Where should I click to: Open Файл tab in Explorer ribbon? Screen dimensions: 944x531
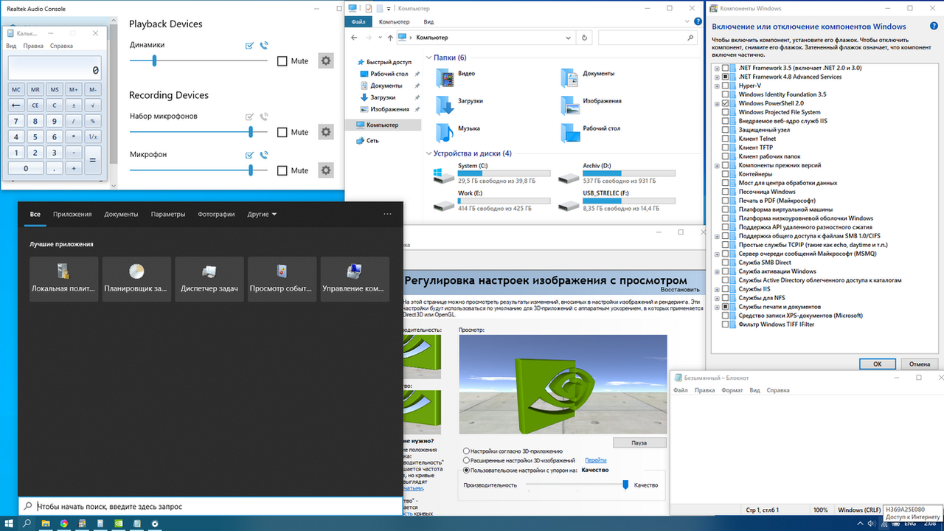click(358, 22)
